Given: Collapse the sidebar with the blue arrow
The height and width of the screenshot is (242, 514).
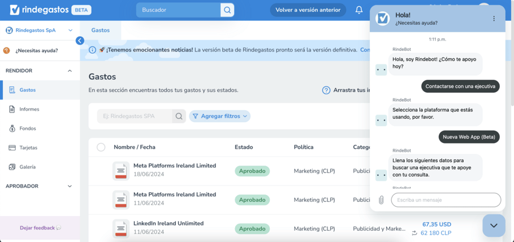Looking at the screenshot, I should tap(80, 40).
